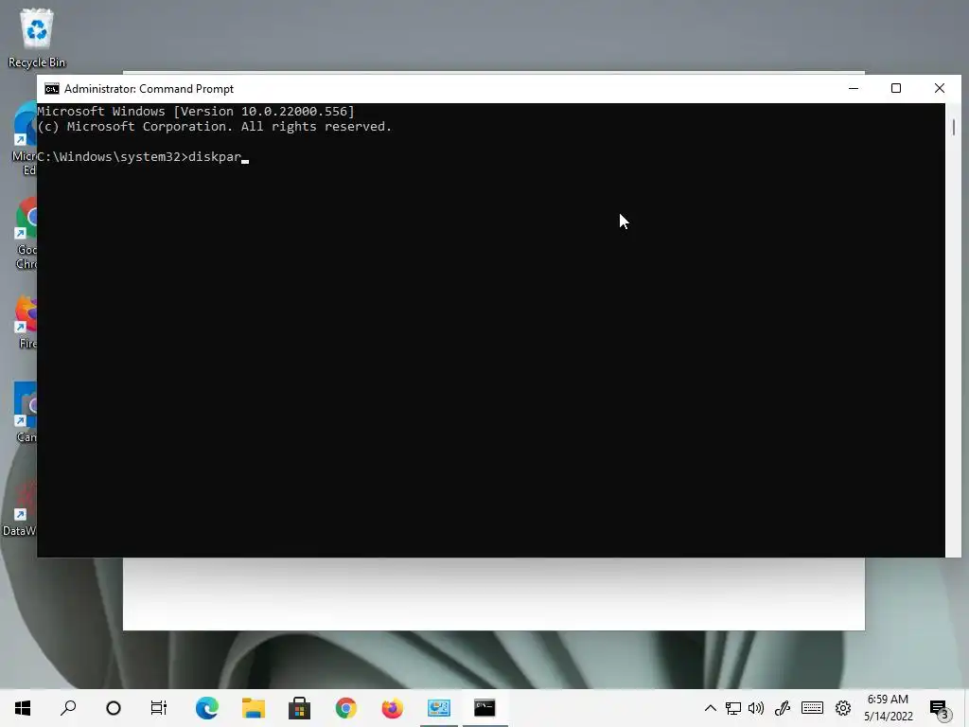Click Firefox desktop shortcut
969x727 pixels.
coord(26,322)
